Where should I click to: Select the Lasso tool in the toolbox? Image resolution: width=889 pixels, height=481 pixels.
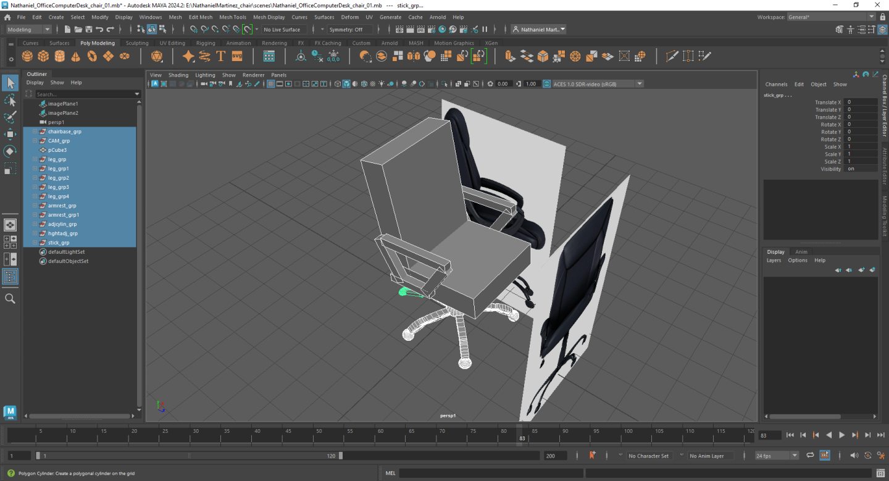[x=10, y=100]
